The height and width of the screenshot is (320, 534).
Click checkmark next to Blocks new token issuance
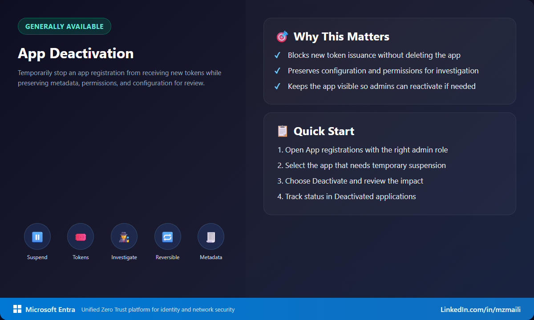pyautogui.click(x=277, y=56)
